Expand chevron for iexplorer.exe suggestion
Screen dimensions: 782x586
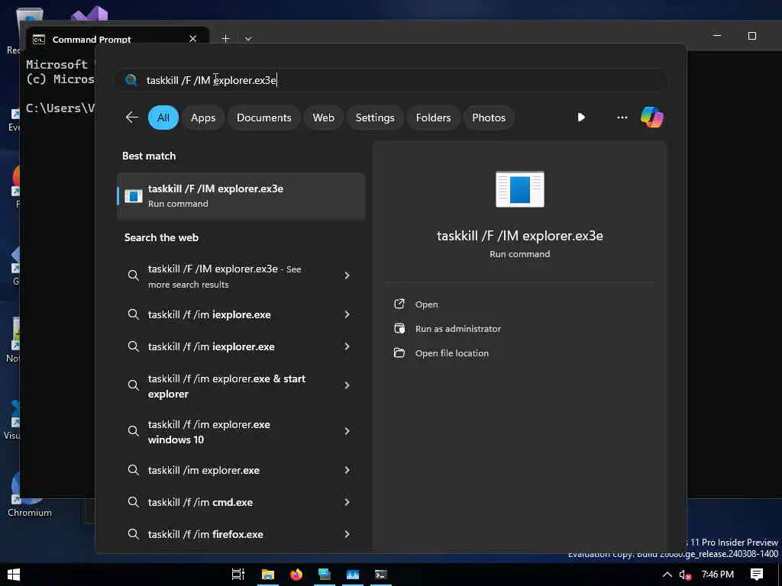pyautogui.click(x=347, y=346)
